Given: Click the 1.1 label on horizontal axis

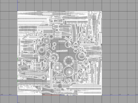Looking at the screenshot, I should point(111,94).
